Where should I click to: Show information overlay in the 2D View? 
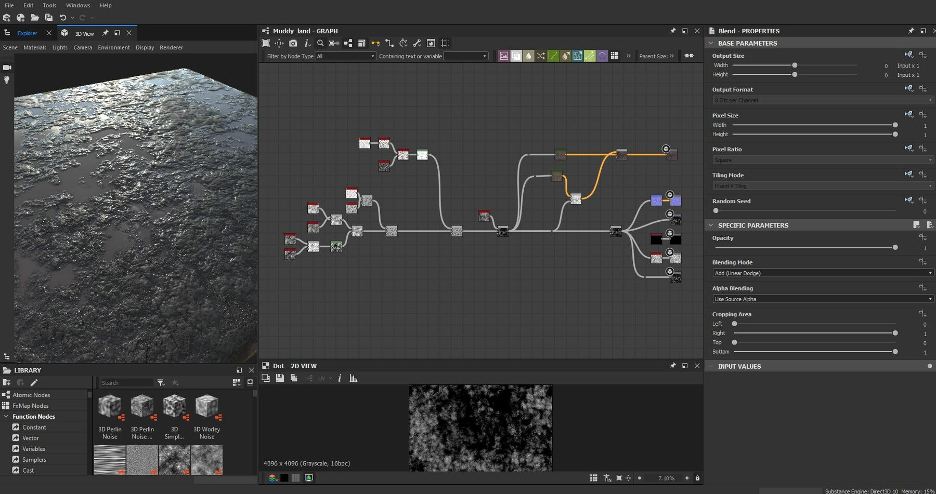(x=340, y=378)
